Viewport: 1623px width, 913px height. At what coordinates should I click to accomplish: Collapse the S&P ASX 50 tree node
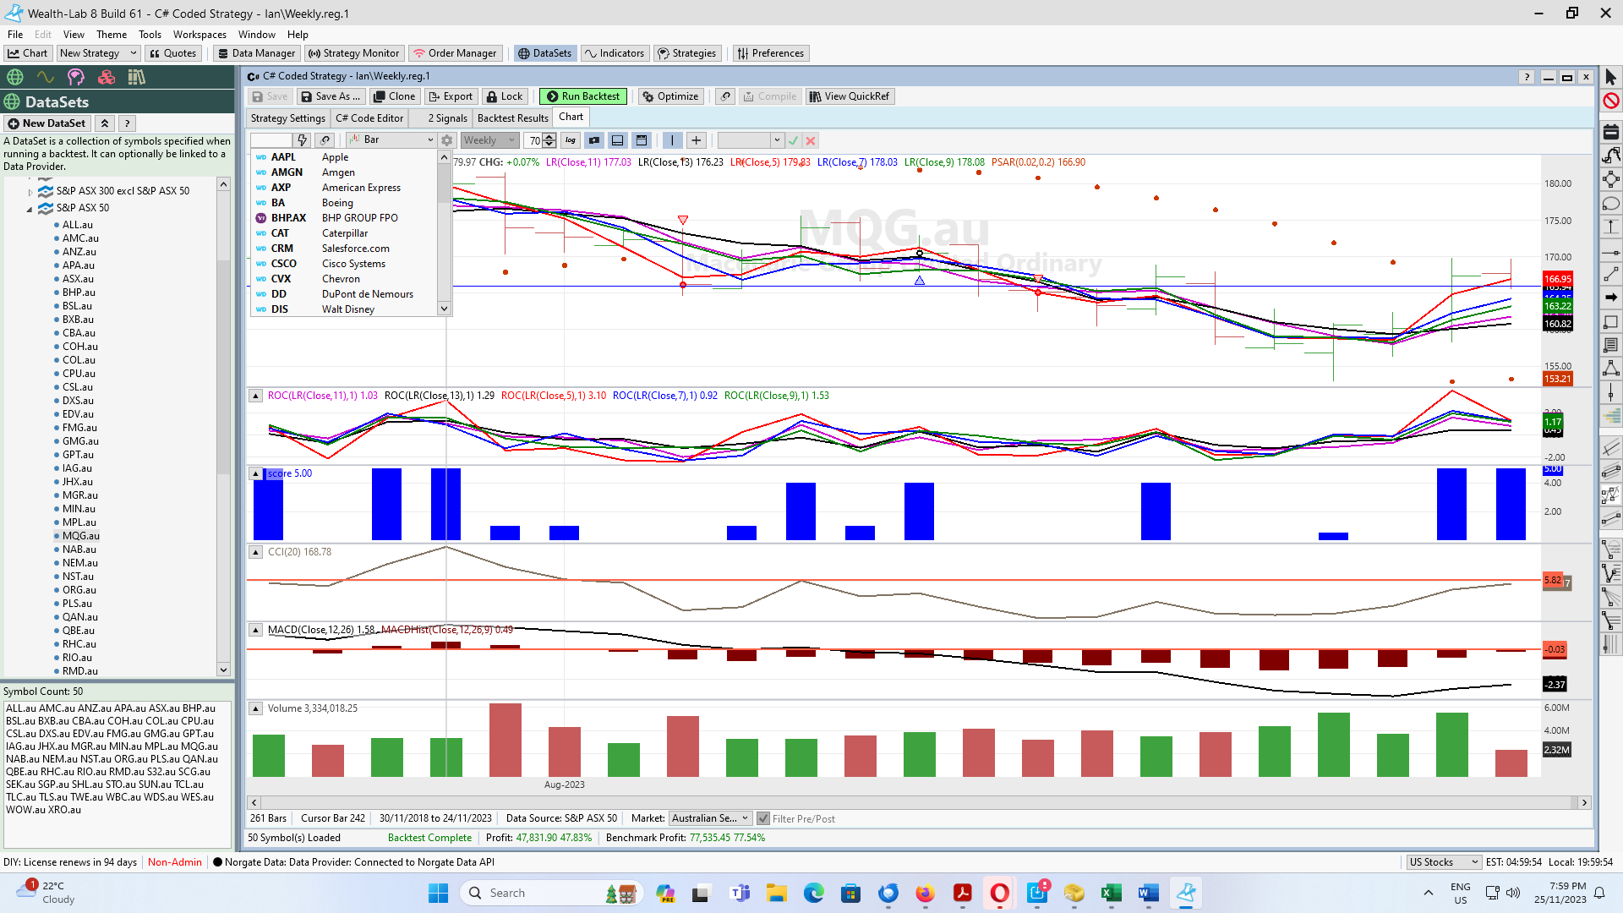tap(30, 208)
